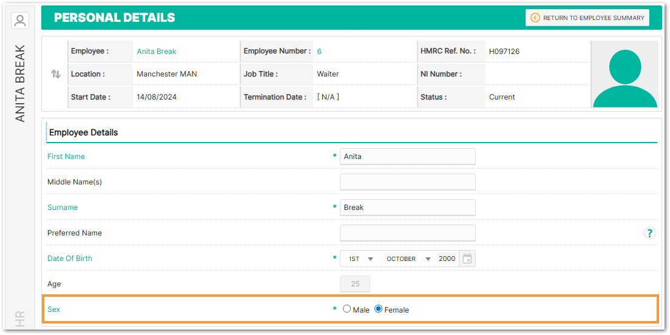Click the green help question mark icon
670x335 pixels.
coord(649,233)
